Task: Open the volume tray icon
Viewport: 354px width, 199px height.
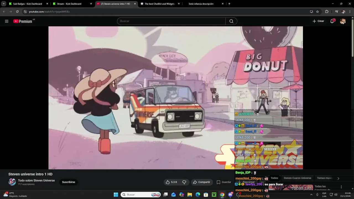Action: pyautogui.click(x=336, y=195)
